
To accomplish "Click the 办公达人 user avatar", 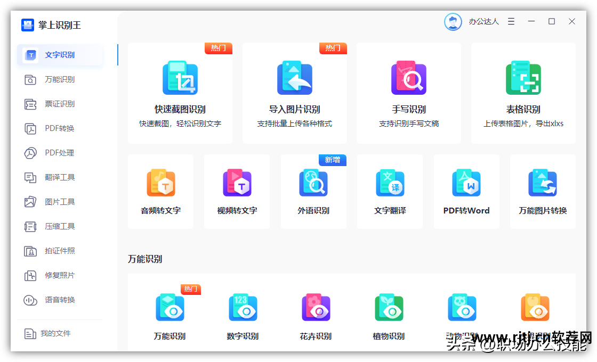I will pyautogui.click(x=453, y=22).
